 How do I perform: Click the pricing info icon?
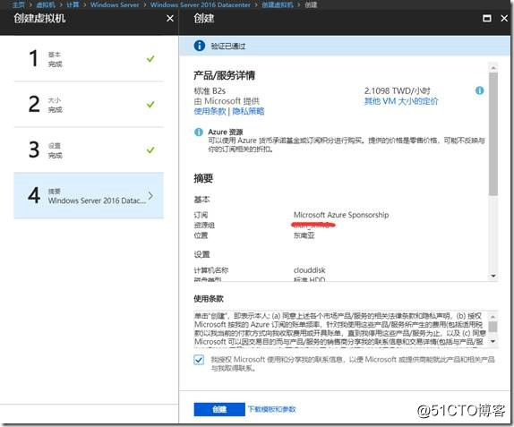coord(479,90)
